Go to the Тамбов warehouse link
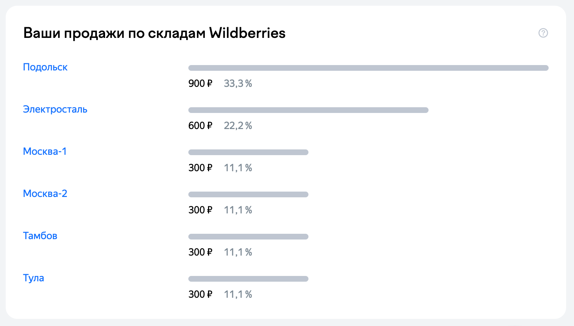This screenshot has height=326, width=574. click(40, 236)
